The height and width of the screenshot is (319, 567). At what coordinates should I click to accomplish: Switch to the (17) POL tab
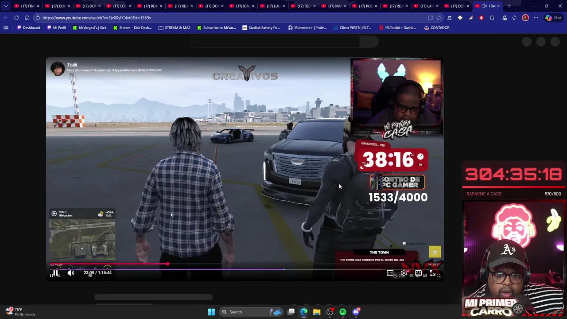[x=365, y=6]
